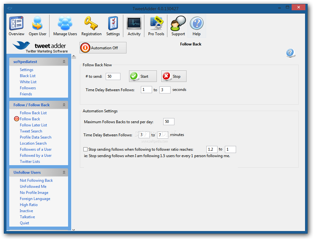Open Pro Tools in toolbar

pos(156,26)
